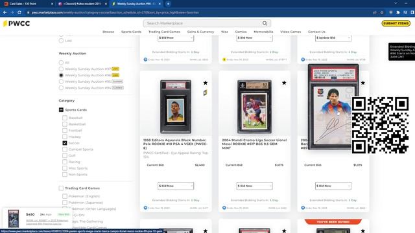Select Weekly Sunday Auction #96 radio
Viewport: 415px width, 233px height.
tap(61, 75)
